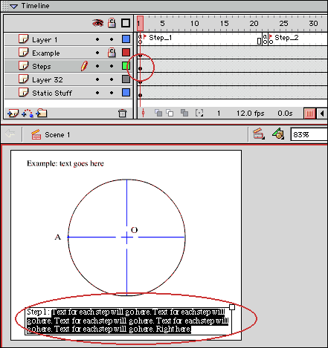Add a motion guide layer
This screenshot has width=328, height=348.
pos(28,114)
